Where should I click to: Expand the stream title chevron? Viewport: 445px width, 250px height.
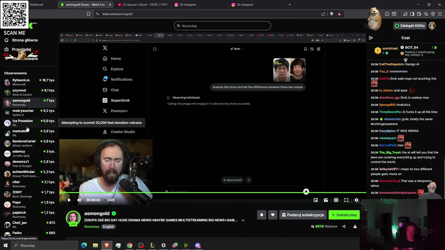tap(243, 220)
